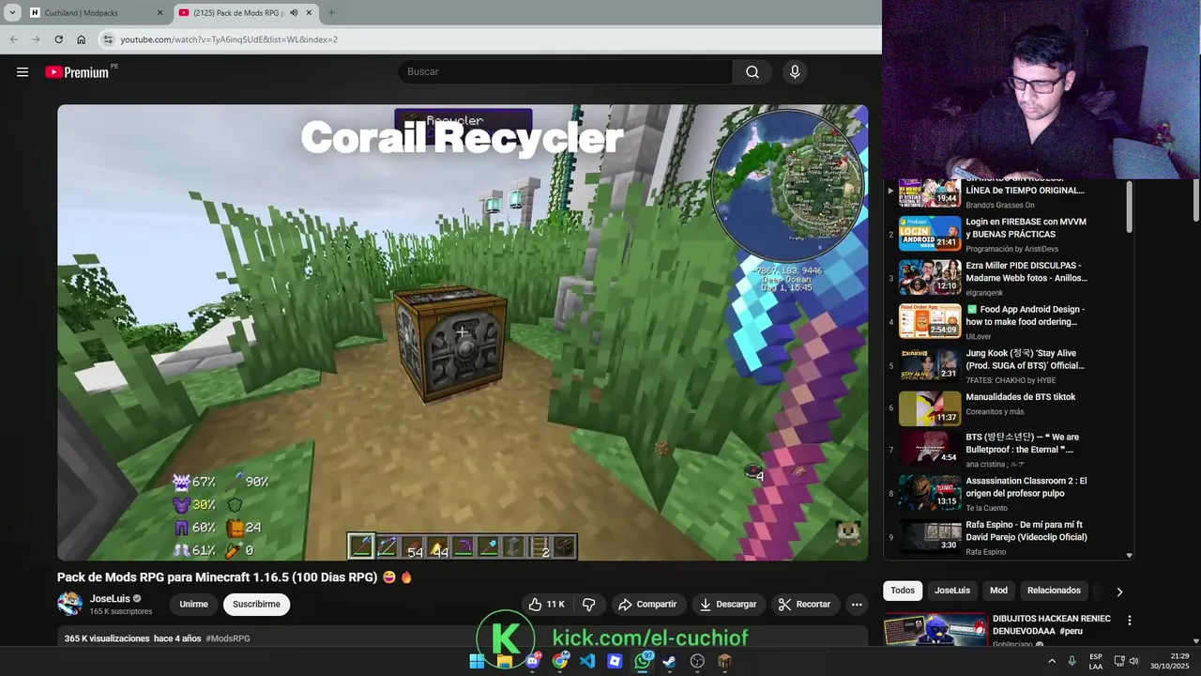Open Windows Start menu
This screenshot has height=676, width=1201.
coord(477,661)
